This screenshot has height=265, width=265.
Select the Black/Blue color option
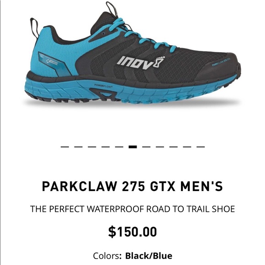click(x=149, y=256)
